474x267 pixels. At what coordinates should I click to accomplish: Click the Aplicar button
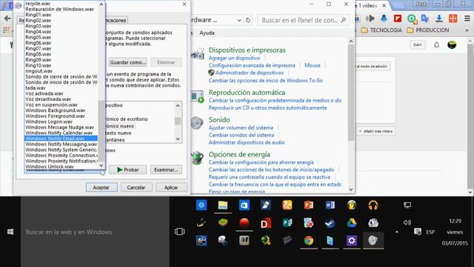(x=171, y=188)
